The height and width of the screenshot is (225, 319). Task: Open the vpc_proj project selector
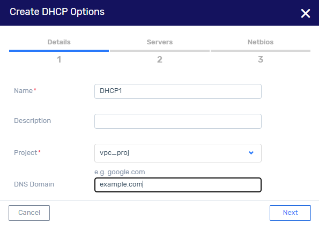pyautogui.click(x=178, y=153)
